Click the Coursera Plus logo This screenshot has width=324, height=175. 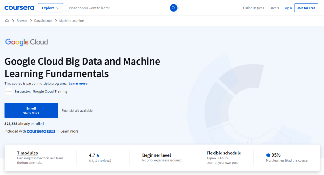click(x=41, y=131)
